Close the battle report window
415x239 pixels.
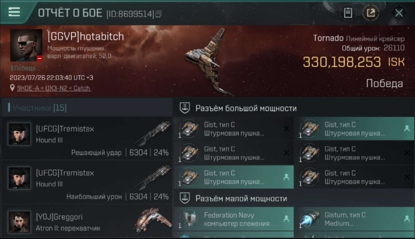399,13
